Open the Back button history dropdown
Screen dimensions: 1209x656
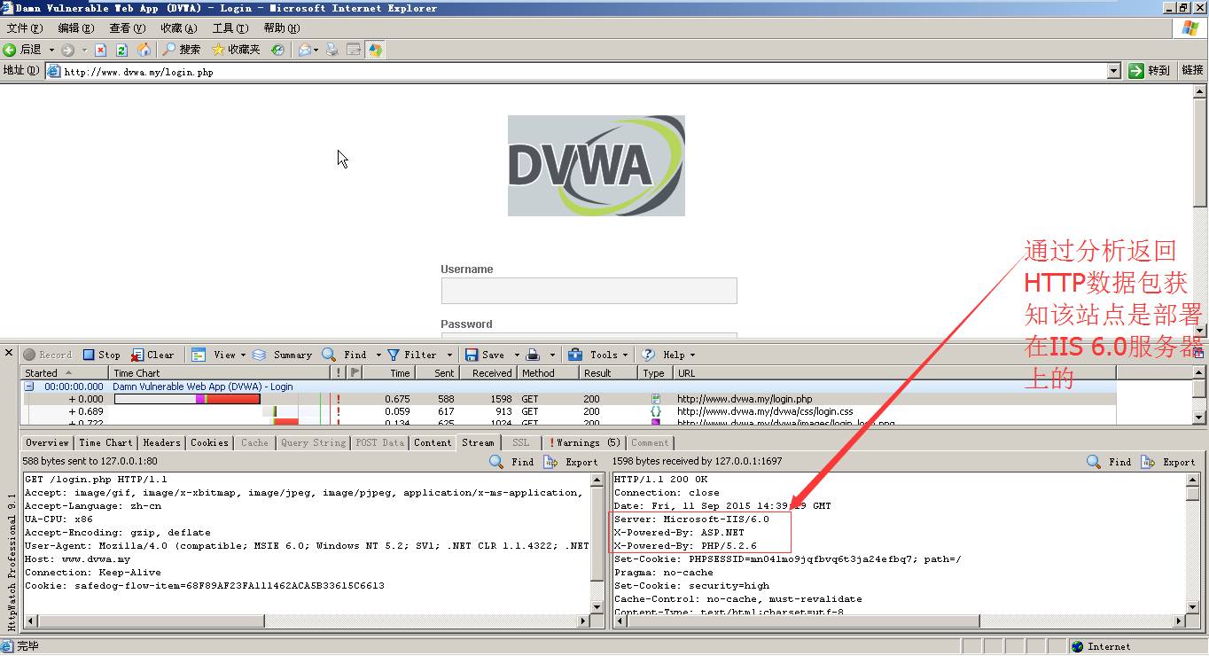(x=51, y=50)
